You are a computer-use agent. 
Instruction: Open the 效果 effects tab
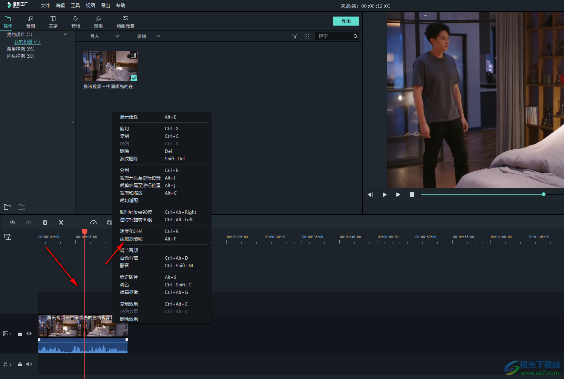pos(98,22)
